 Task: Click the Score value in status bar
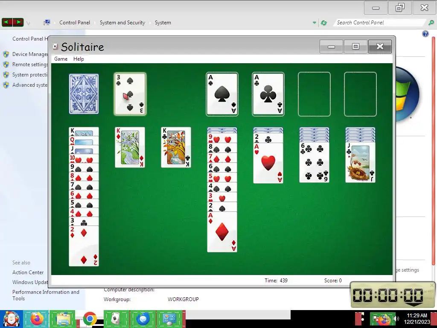click(340, 281)
